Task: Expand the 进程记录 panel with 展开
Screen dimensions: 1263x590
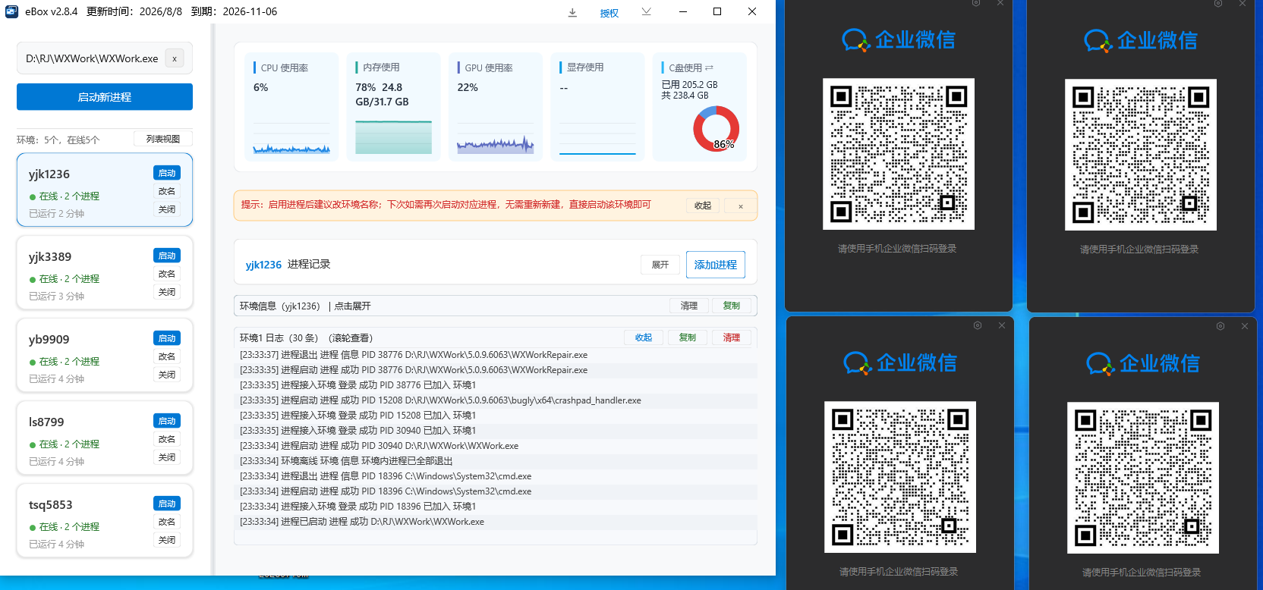Action: click(660, 265)
